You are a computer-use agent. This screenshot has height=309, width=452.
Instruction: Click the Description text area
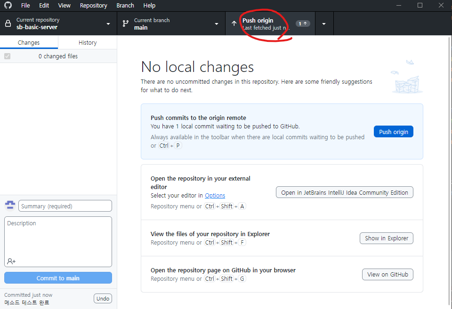coord(58,242)
